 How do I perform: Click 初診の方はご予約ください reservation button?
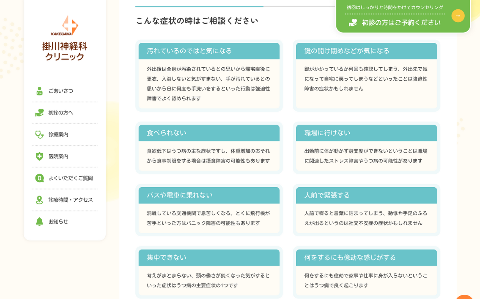pyautogui.click(x=401, y=23)
